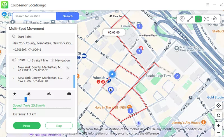Select the multi-spot movement mode icon
Screen dimensions: 224x137
[x=198, y=19]
